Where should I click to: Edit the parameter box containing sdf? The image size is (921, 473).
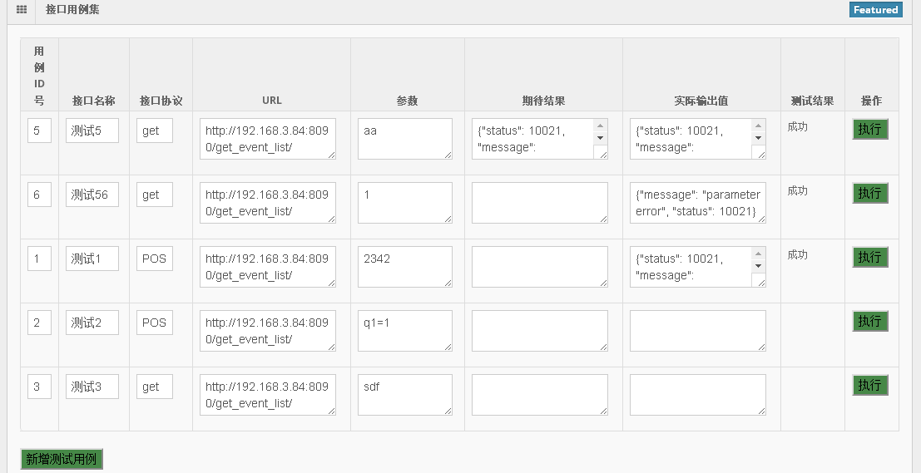(404, 394)
